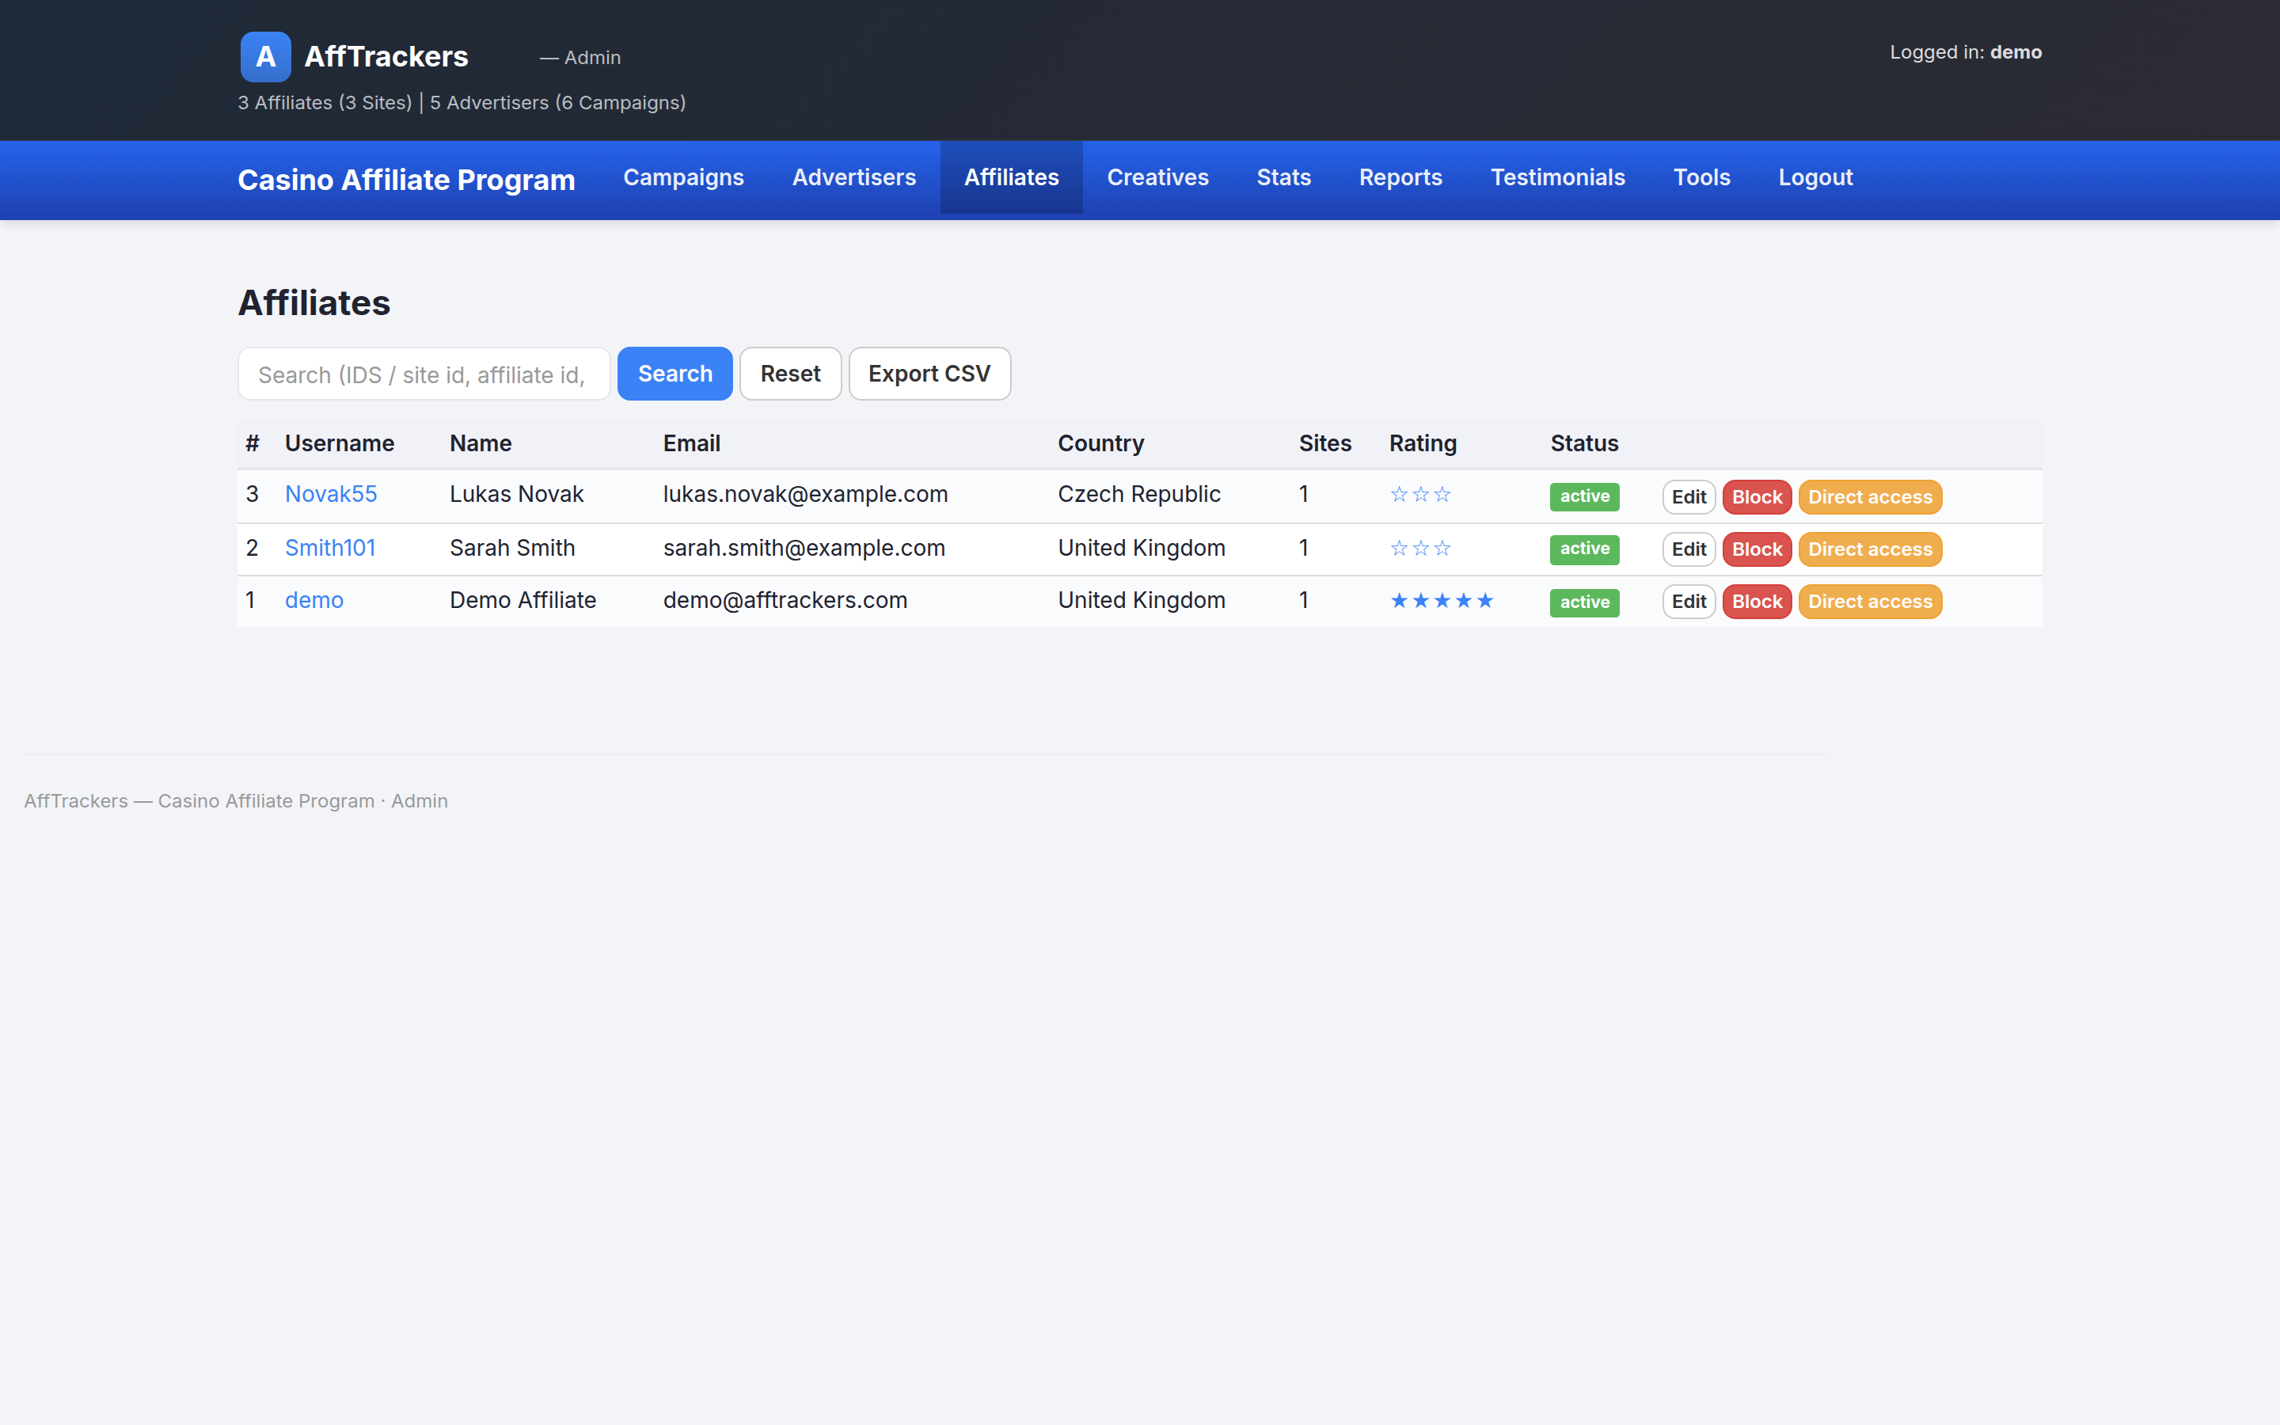The width and height of the screenshot is (2280, 1425).
Task: Select email demo@afftrackers.com
Action: coord(785,600)
